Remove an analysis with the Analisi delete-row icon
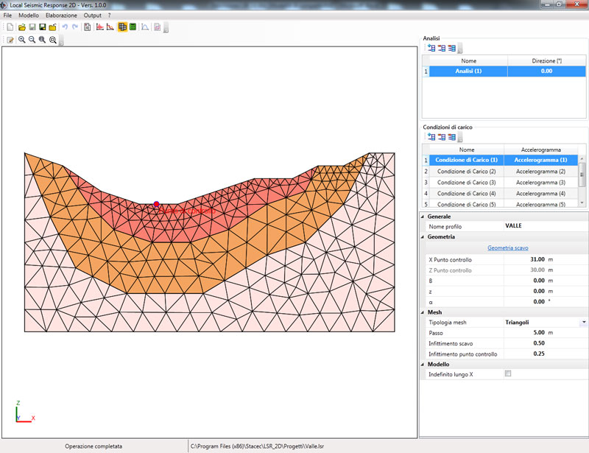 (x=441, y=48)
